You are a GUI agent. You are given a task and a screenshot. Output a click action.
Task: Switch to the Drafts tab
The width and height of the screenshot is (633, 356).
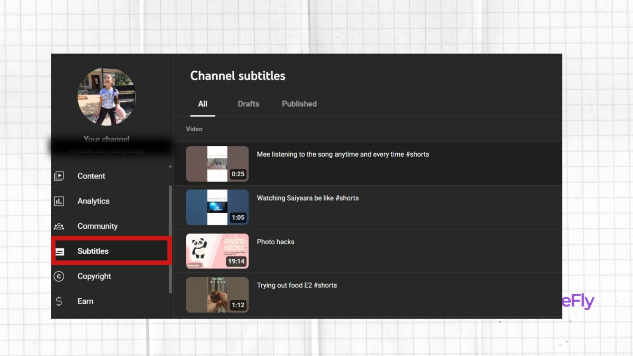[248, 104]
